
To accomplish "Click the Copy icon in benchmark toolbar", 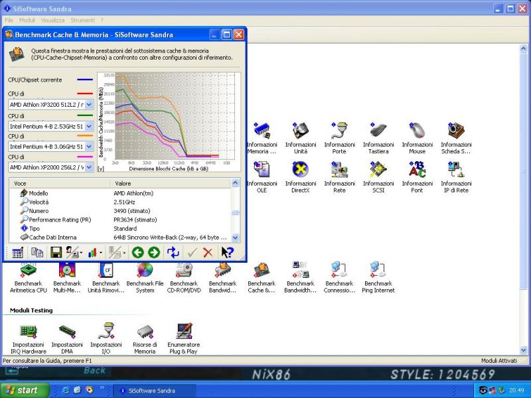I will (x=37, y=252).
